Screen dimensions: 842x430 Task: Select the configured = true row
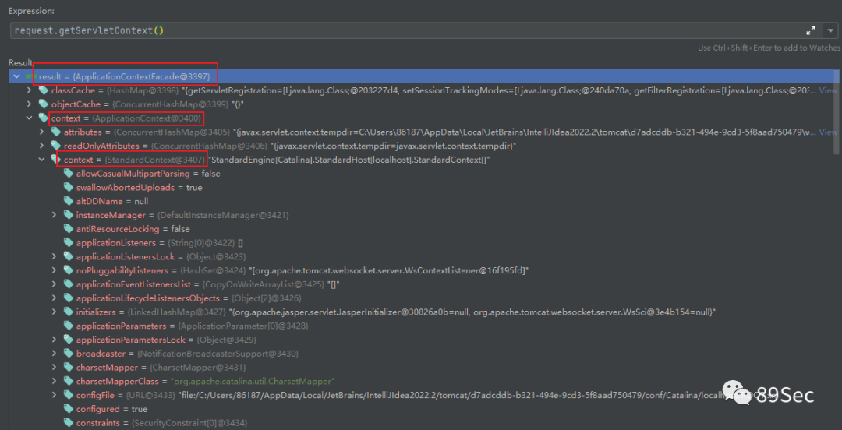422,409
